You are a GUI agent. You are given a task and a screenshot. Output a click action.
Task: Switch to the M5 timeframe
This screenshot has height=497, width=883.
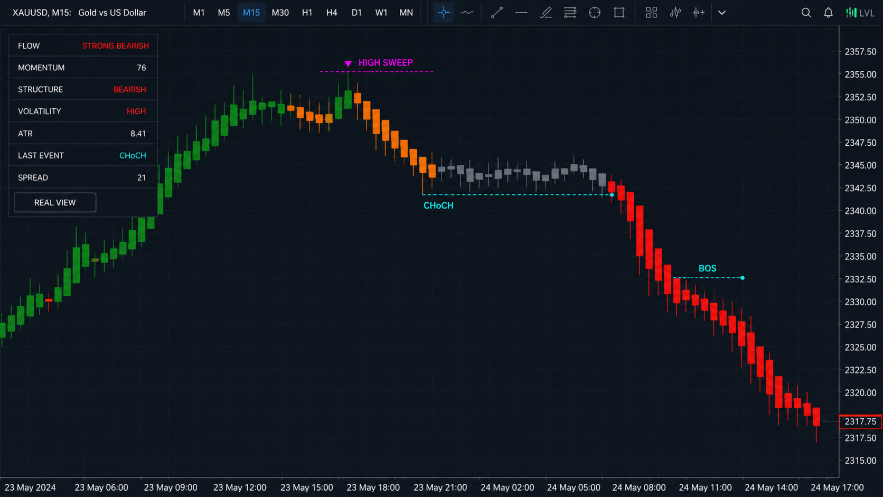pos(224,13)
